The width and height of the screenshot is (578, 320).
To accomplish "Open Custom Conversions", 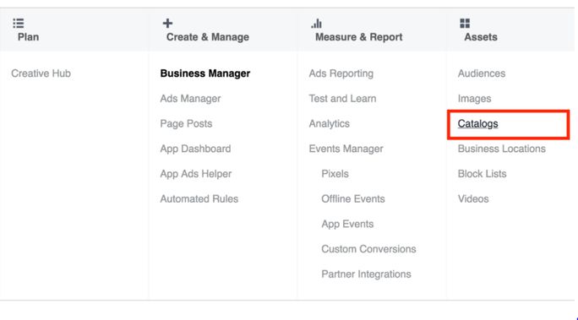I will point(368,249).
